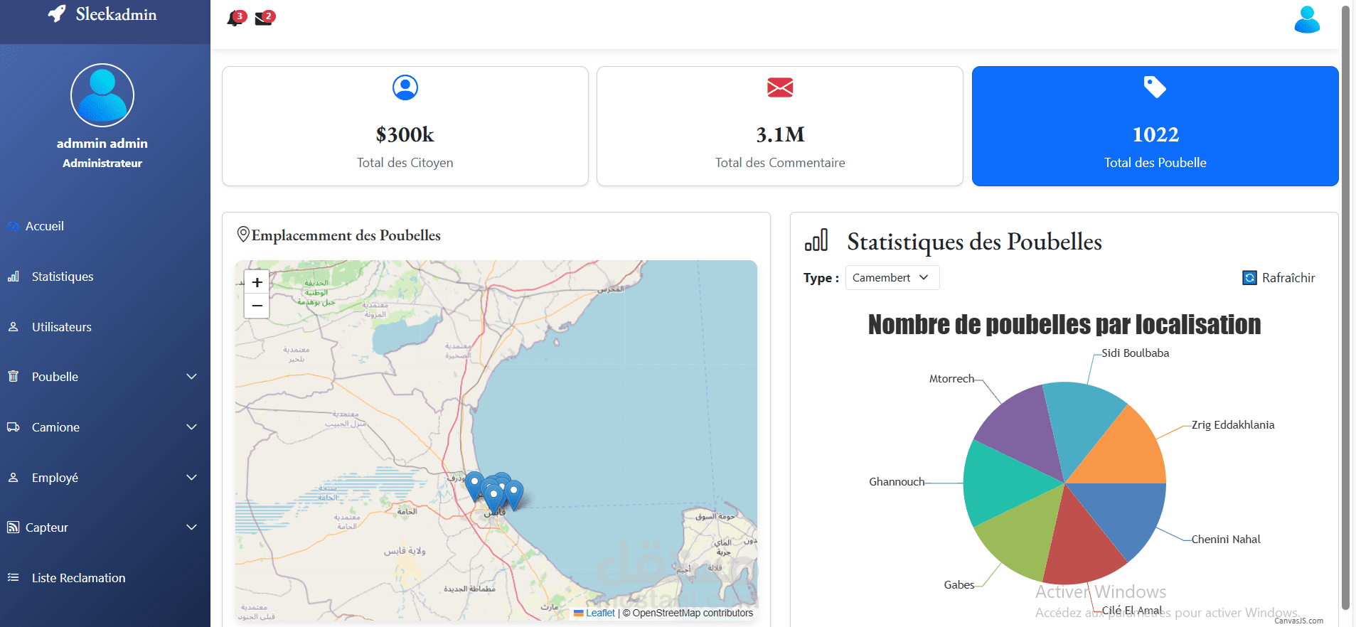Click the location pin icon beside Emplacemment
Image resolution: width=1356 pixels, height=627 pixels.
pyautogui.click(x=243, y=235)
